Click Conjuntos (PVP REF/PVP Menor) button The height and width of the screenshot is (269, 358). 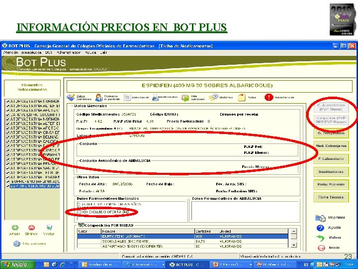click(331, 120)
